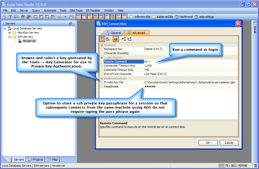Viewport: 259px width, 169px height.
Task: Open the sqlserverDBs bookmark folder
Action: (163, 17)
